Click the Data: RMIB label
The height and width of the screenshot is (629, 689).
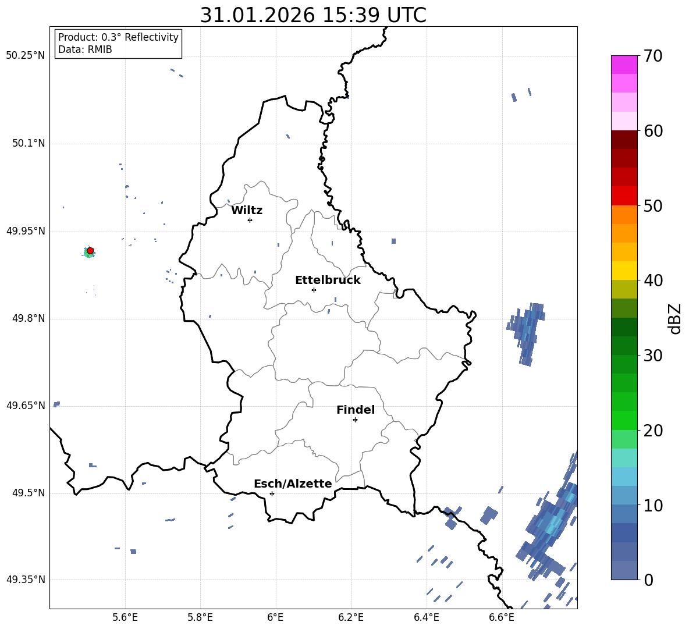coord(85,49)
